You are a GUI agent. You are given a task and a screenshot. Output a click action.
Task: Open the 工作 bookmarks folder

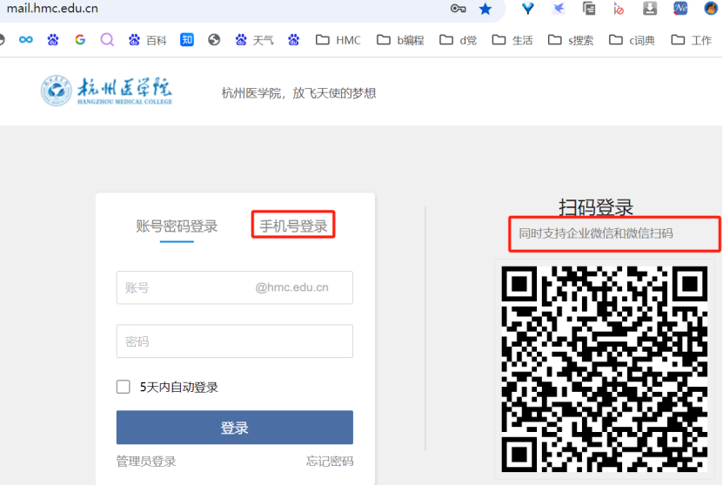(691, 40)
